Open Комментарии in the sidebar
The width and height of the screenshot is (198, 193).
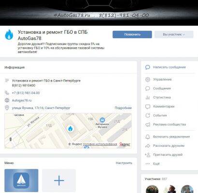pyautogui.click(x=164, y=106)
